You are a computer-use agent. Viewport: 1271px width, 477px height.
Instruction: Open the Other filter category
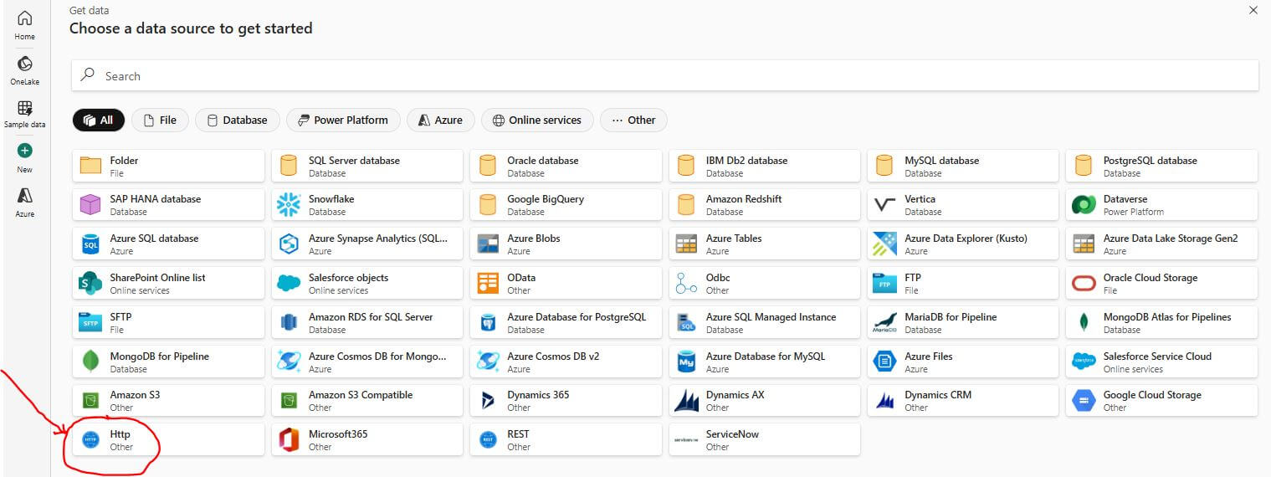pyautogui.click(x=633, y=120)
